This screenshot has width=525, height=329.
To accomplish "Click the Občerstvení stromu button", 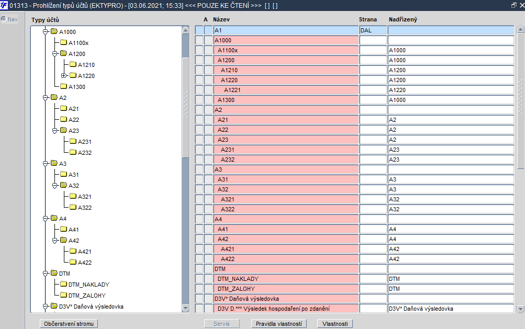I will [x=69, y=324].
